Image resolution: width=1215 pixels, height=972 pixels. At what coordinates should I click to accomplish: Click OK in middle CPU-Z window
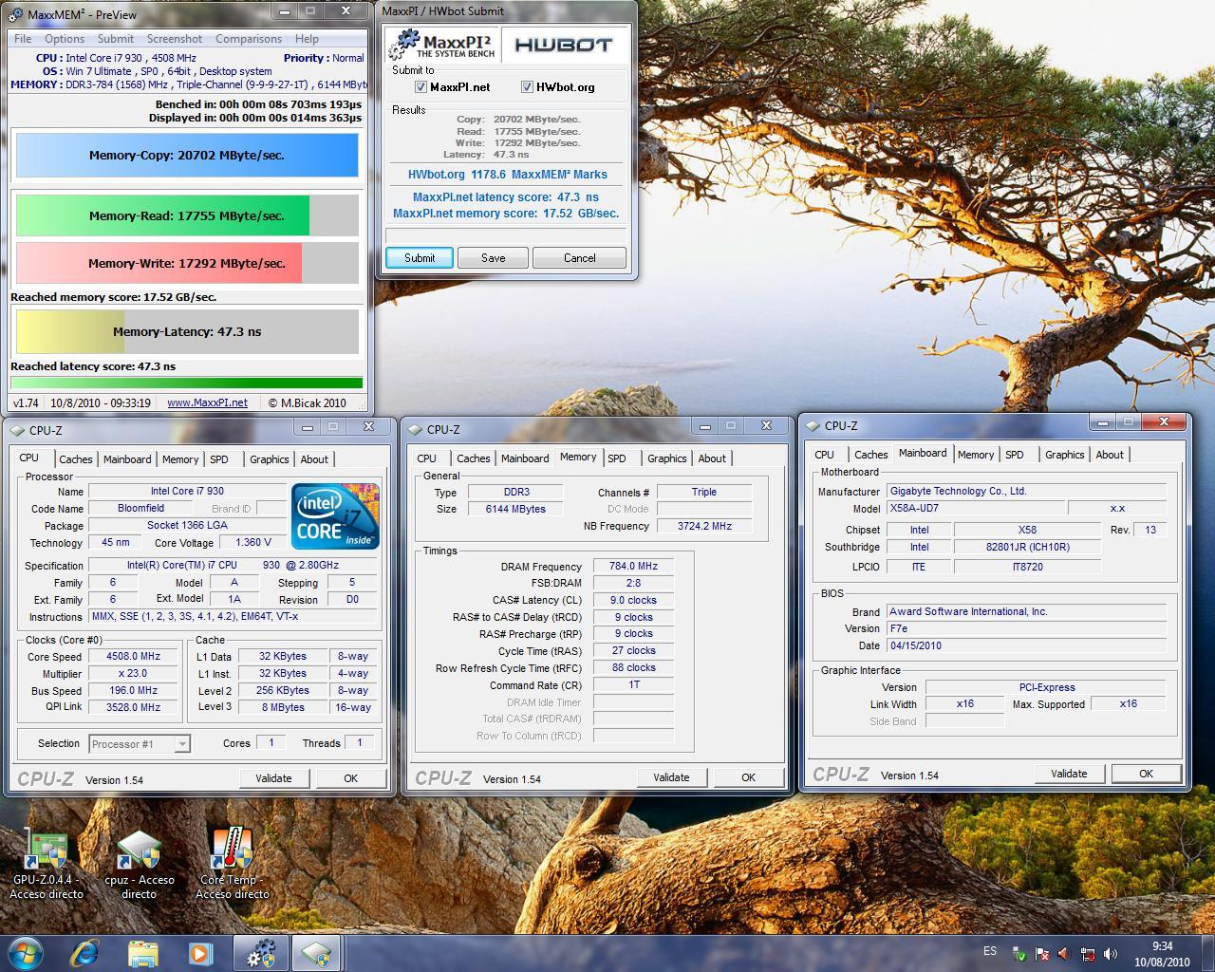748,777
